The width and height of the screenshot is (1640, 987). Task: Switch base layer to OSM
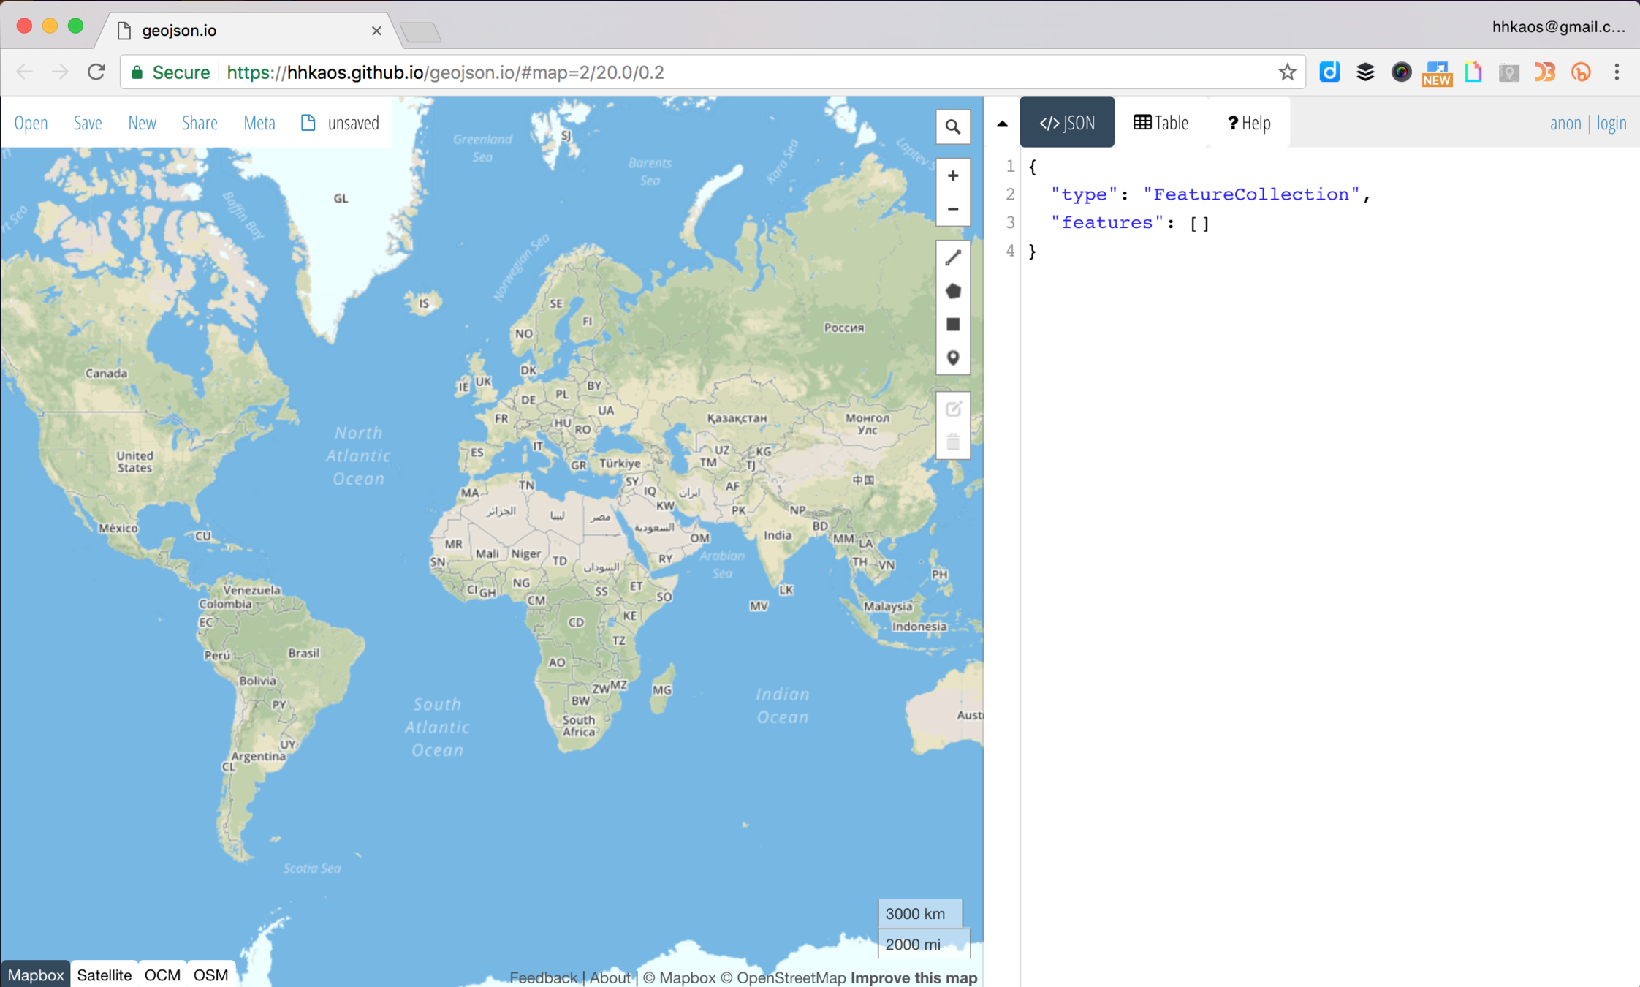[210, 975]
